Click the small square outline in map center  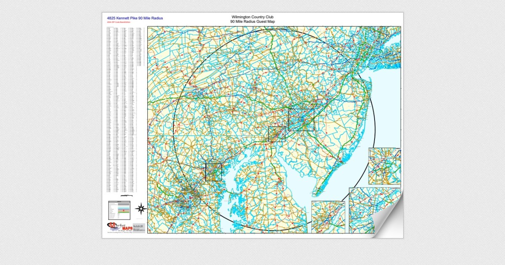coord(276,134)
